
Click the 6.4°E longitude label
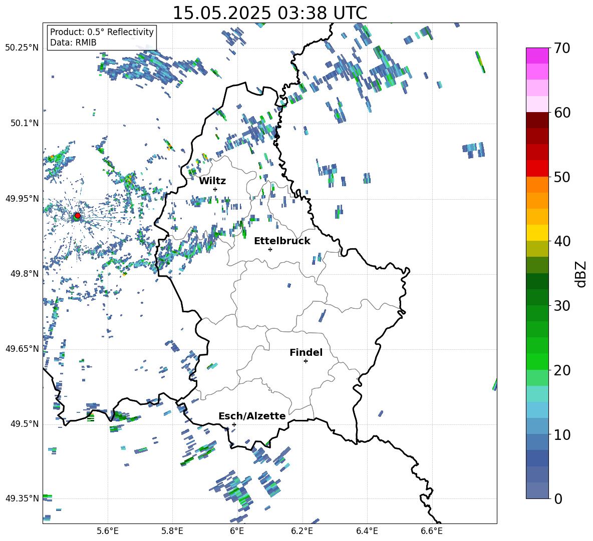pos(367,531)
